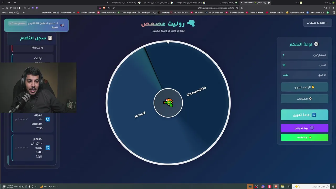Click the efourgames tag in the banner
The height and width of the screenshot is (189, 336).
(x=17, y=23)
